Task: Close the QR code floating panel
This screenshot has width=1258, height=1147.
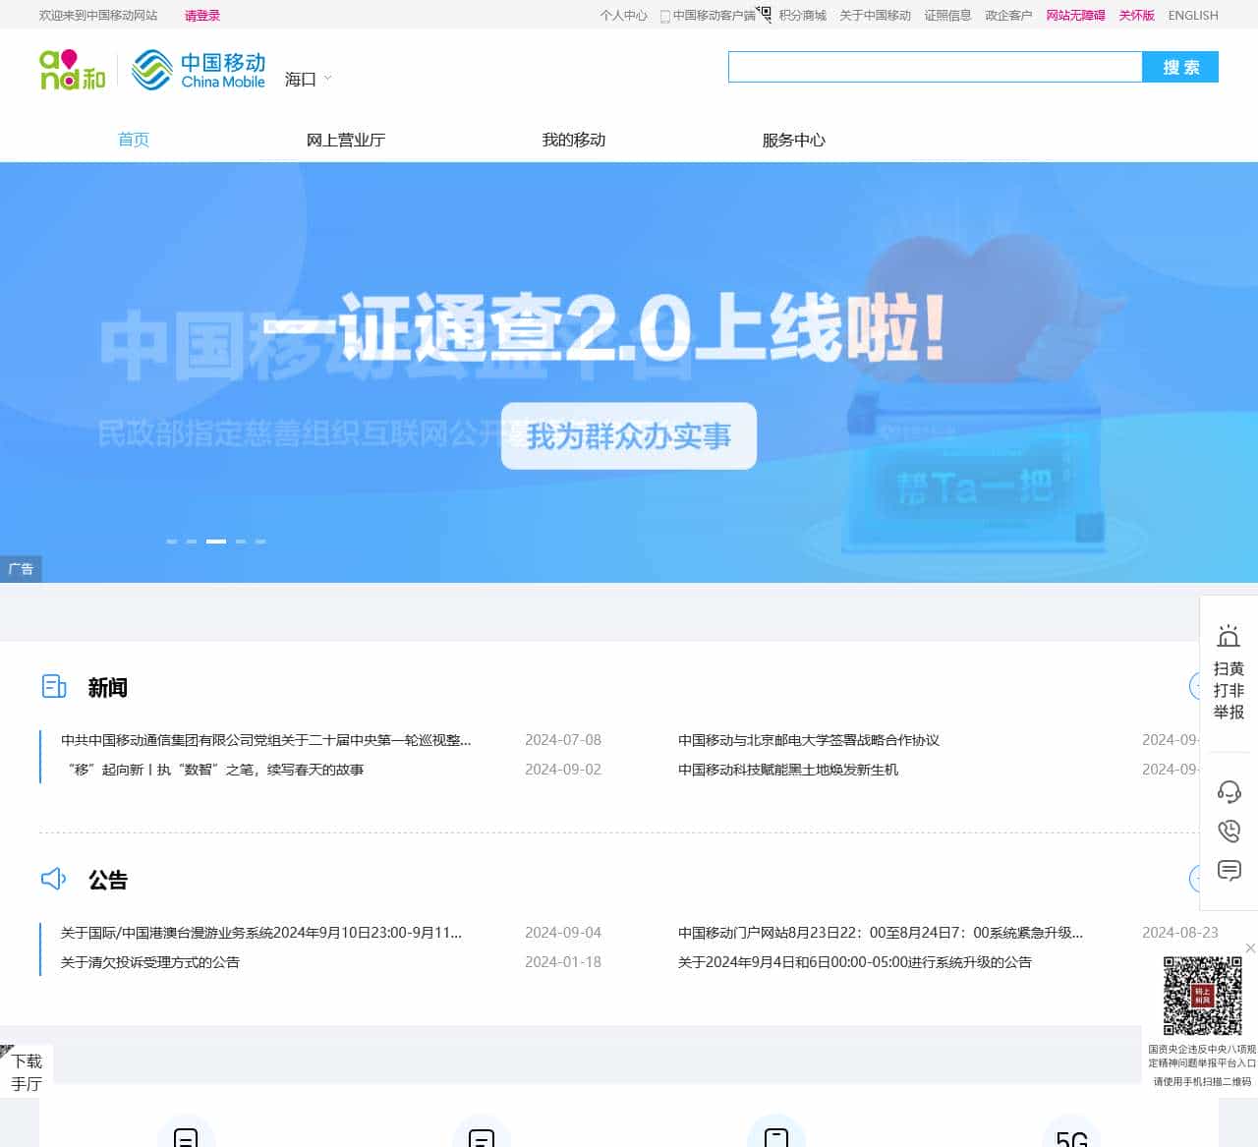Action: tap(1250, 947)
